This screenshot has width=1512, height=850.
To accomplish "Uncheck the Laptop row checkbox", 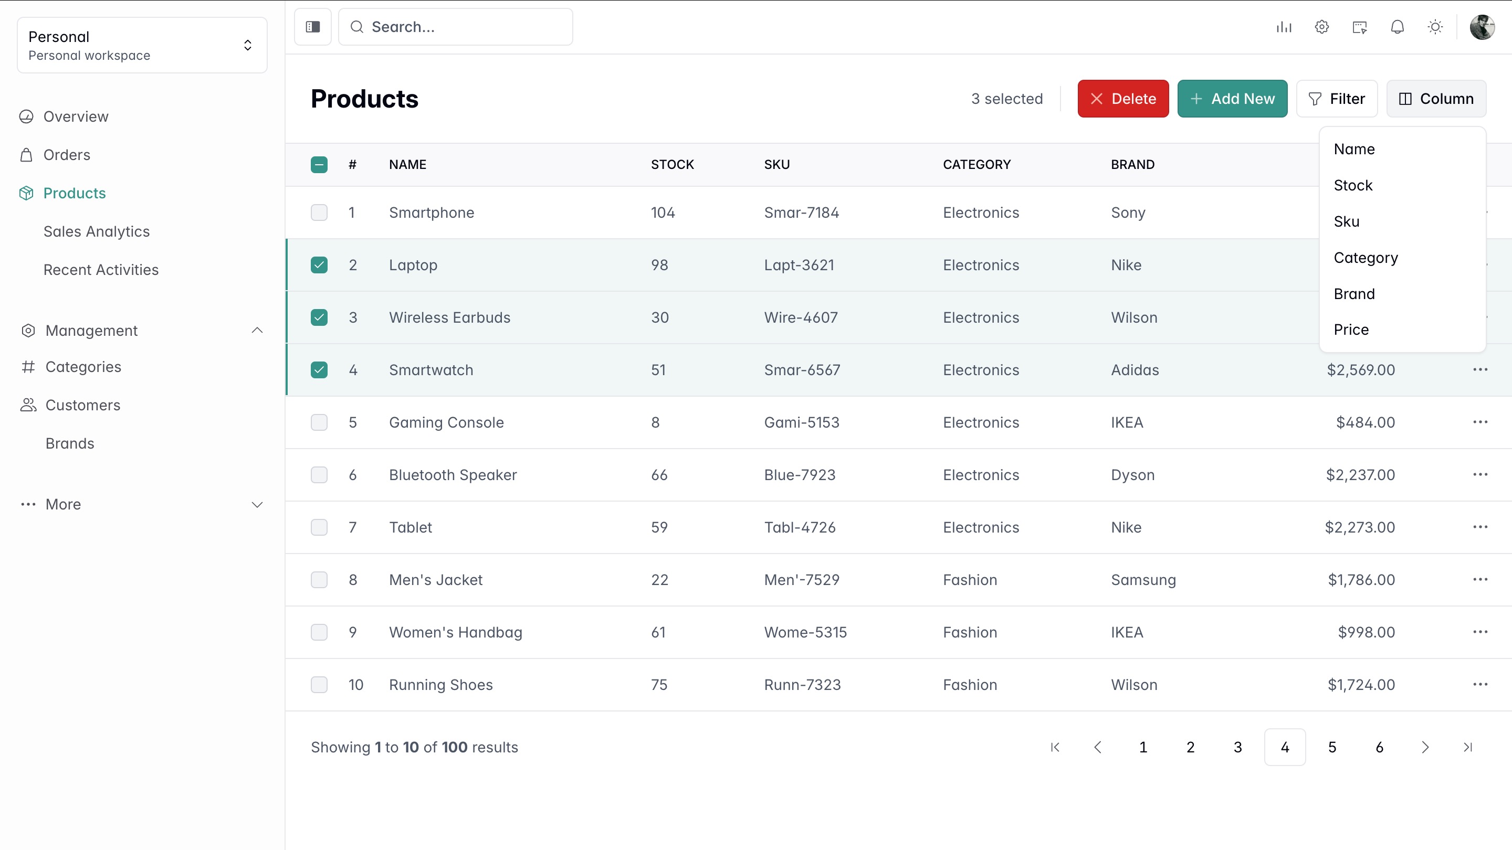I will (319, 265).
